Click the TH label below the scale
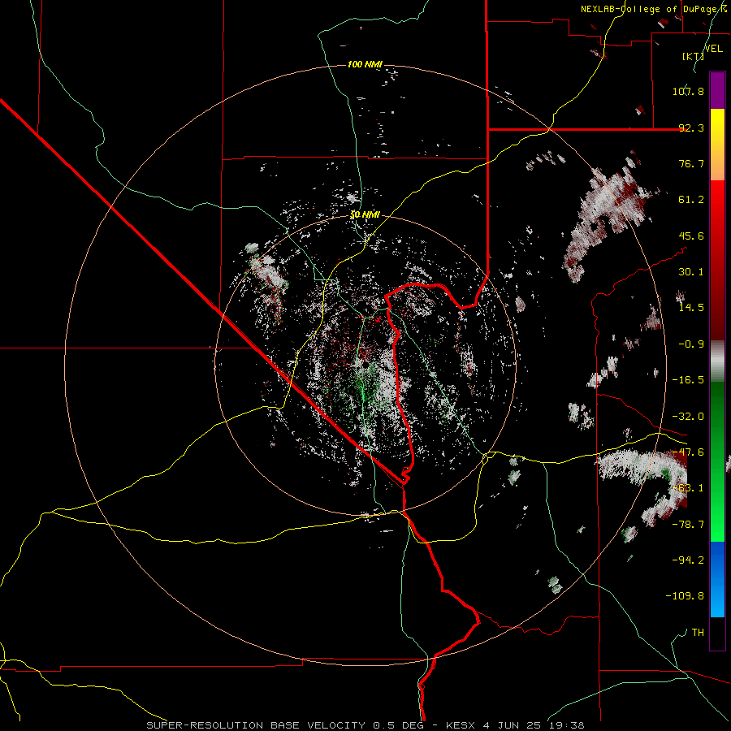 click(x=698, y=633)
